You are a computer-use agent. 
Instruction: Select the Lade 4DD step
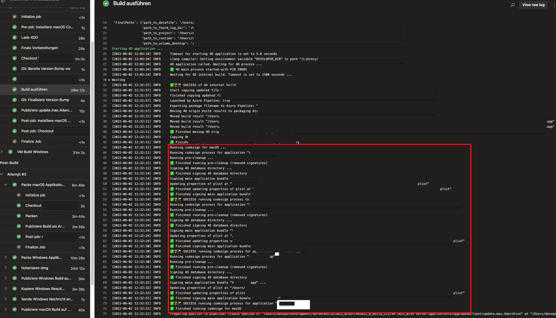29,38
